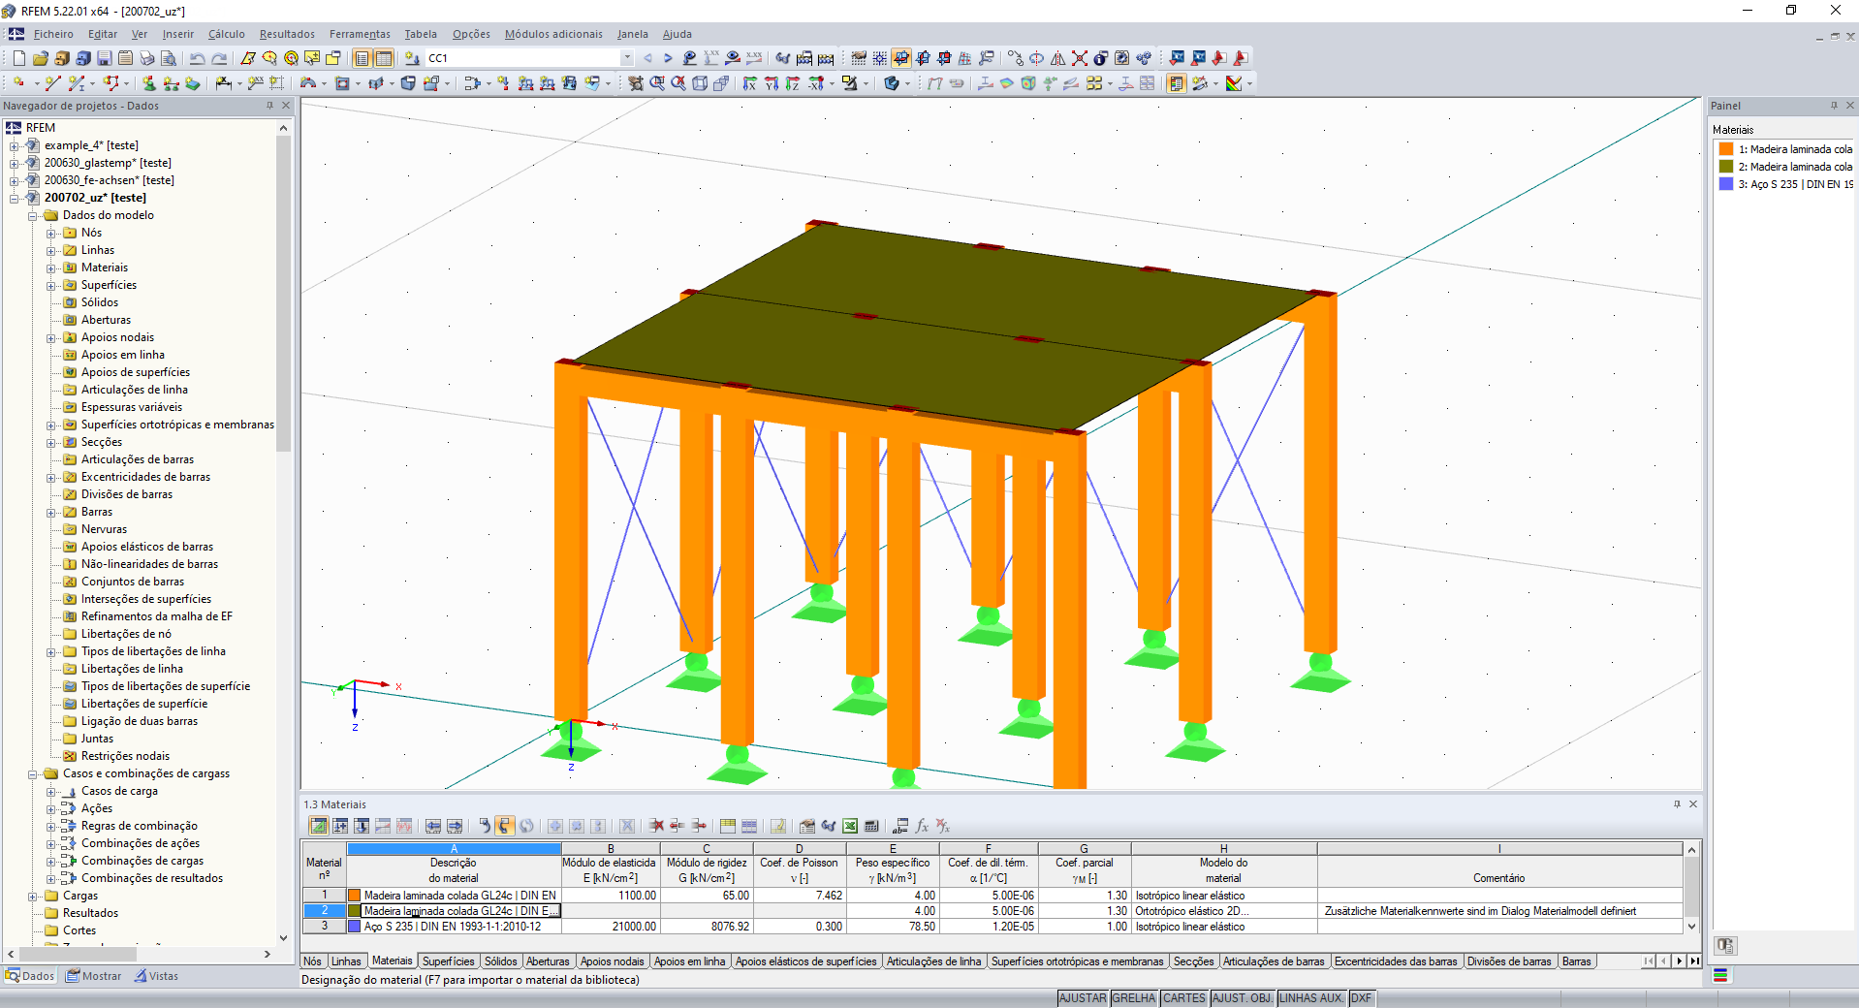
Task: Toggle the project navigator display
Action: tap(362, 58)
